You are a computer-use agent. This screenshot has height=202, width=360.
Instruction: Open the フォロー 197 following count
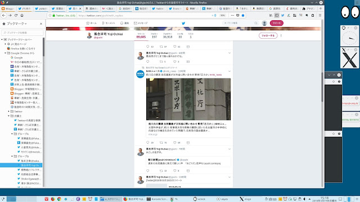pos(154,35)
